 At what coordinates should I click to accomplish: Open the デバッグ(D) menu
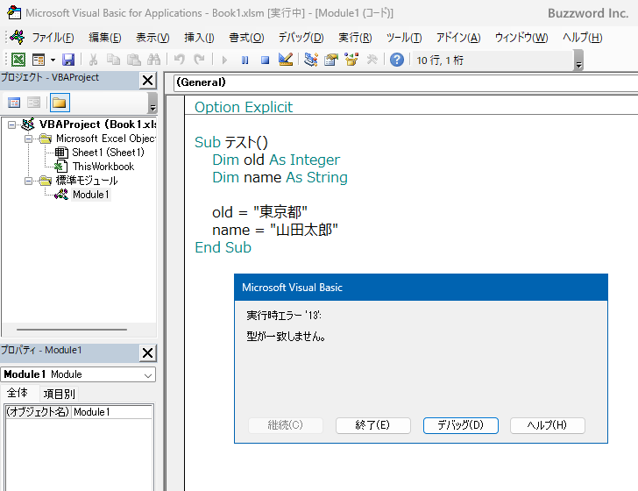click(x=301, y=38)
